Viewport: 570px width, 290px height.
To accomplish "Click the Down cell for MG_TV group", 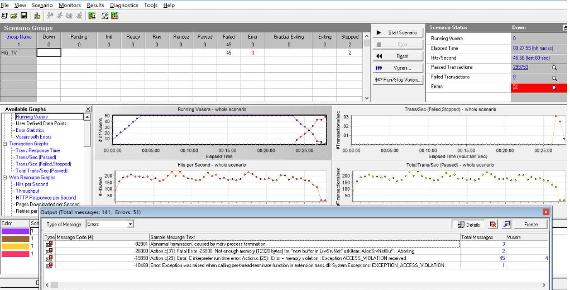I will [49, 53].
